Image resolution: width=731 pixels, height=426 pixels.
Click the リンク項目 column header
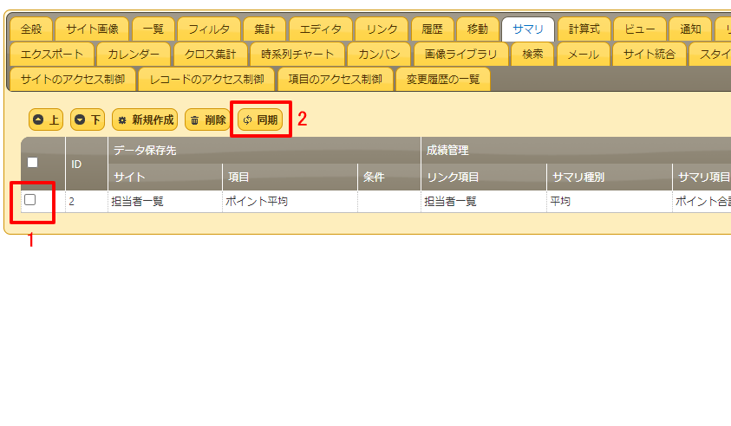pyautogui.click(x=484, y=177)
